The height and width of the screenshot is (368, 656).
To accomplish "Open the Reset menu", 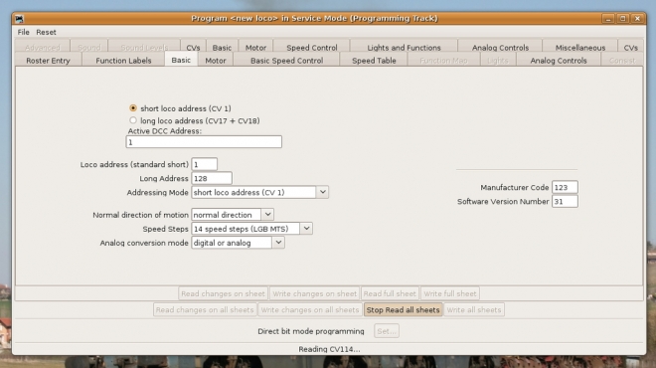I will (46, 32).
